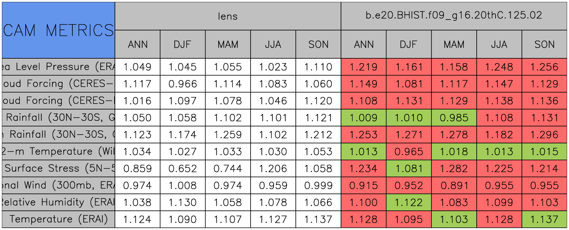Select the 300mb Zonal Wind row label

tap(58, 185)
